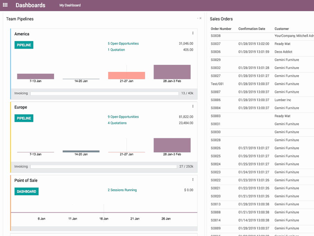Close the Team Pipelines panel
Screen dimensions: 314x236
click(200, 18)
